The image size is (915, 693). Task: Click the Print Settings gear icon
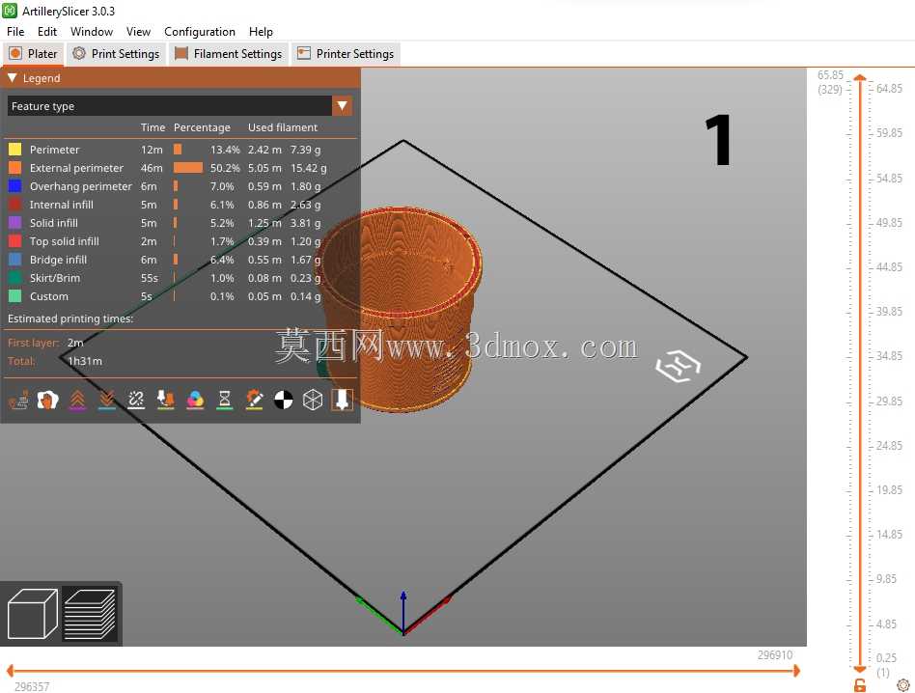[x=79, y=53]
